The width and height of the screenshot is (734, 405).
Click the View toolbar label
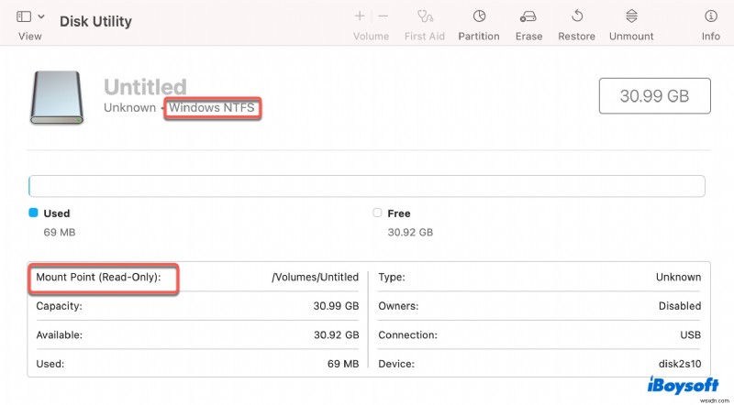click(x=30, y=36)
